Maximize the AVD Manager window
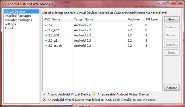 (168, 3)
